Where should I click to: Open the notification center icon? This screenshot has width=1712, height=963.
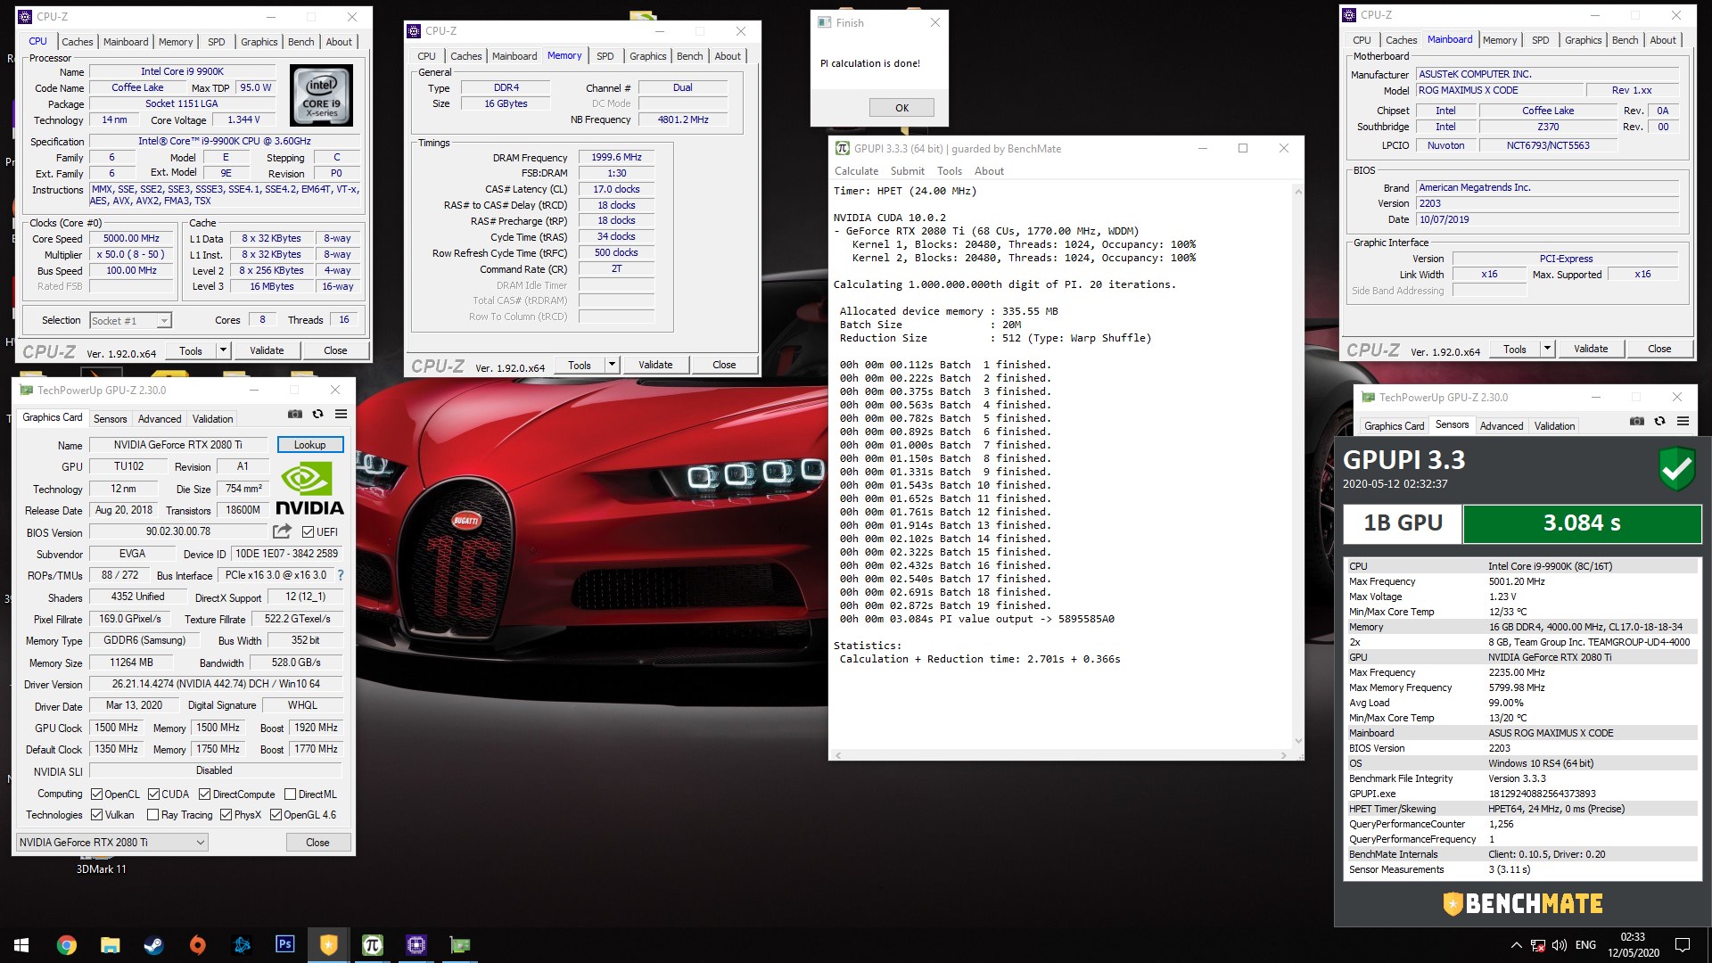point(1683,945)
